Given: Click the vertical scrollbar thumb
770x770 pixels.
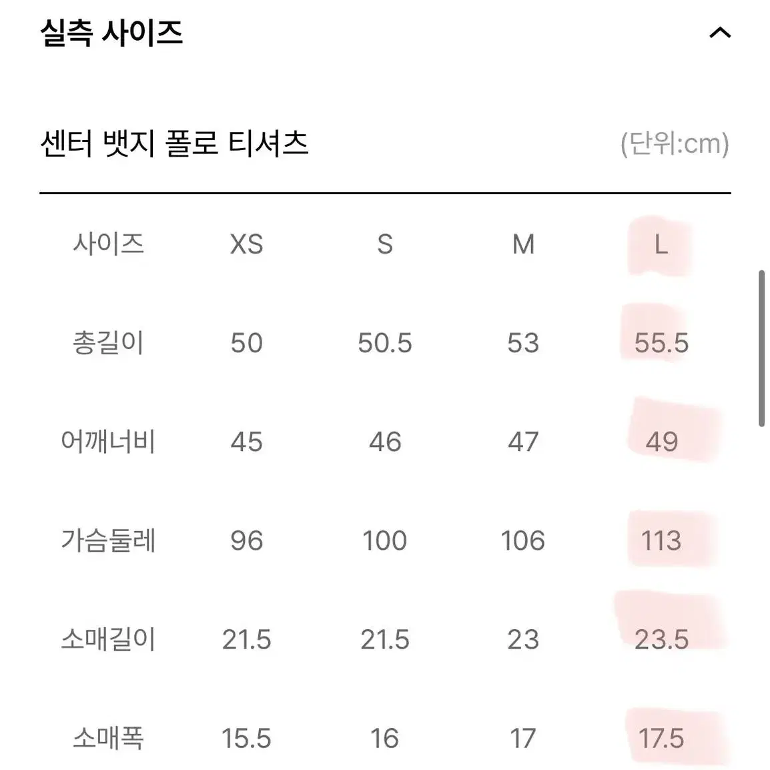Looking at the screenshot, I should tap(761, 348).
